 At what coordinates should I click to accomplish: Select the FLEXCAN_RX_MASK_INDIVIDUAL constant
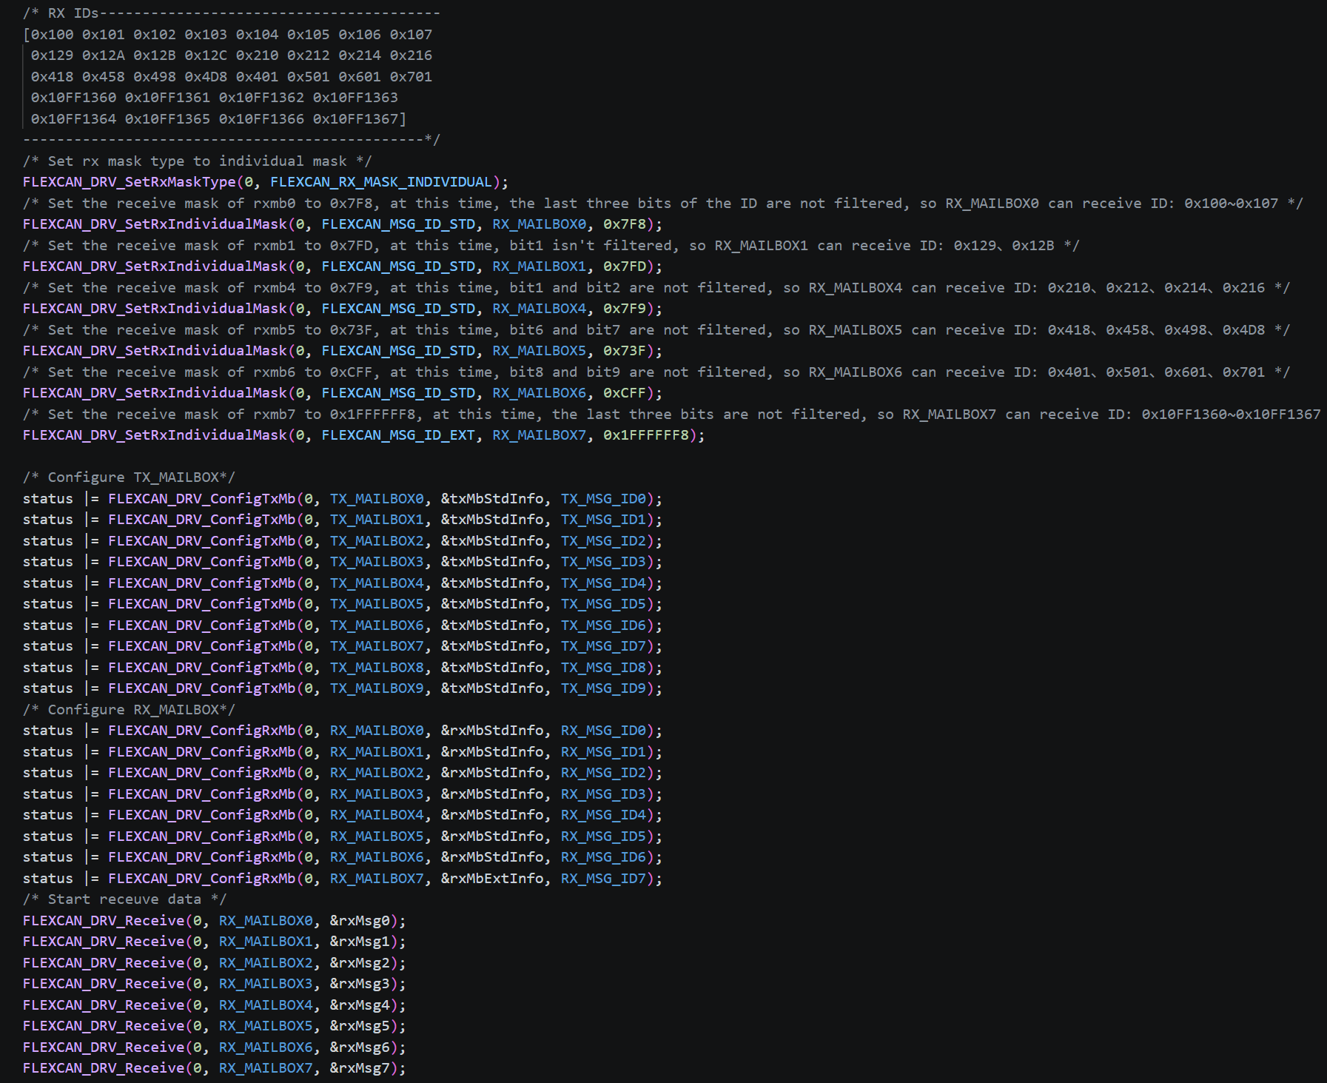click(x=381, y=182)
